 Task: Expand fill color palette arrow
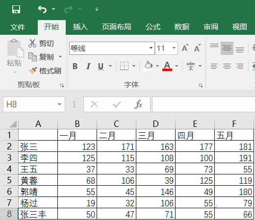pyautogui.click(x=157, y=66)
